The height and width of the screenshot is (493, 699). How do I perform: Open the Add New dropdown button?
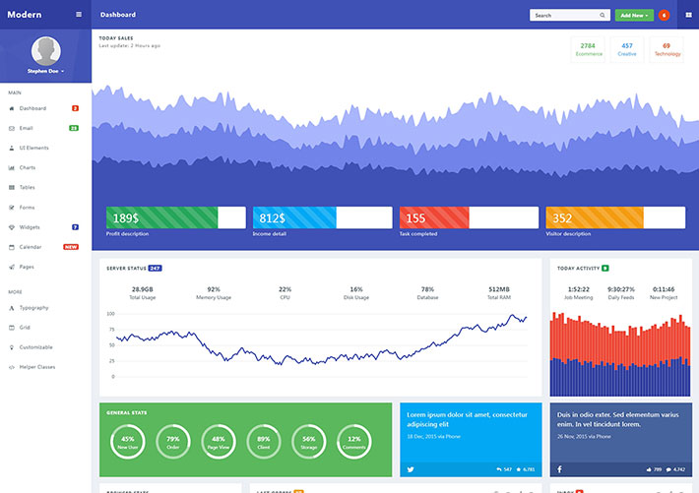coord(633,16)
